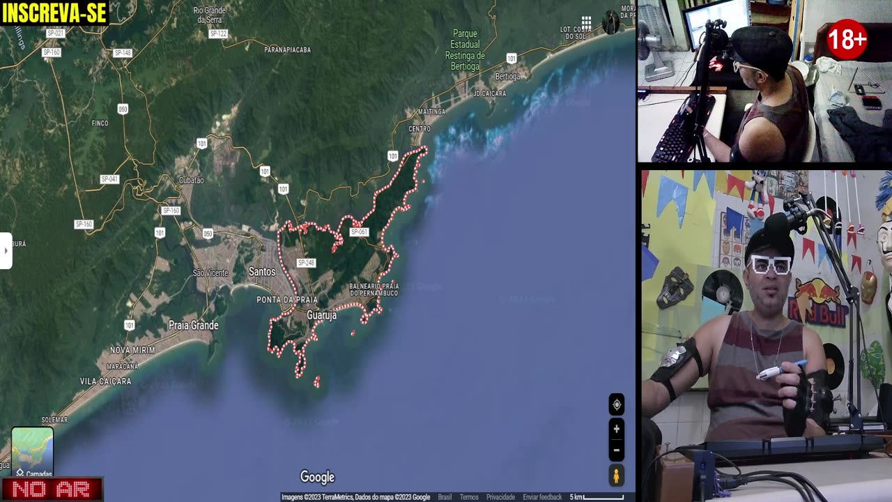Viewport: 892px width, 502px height.
Task: Click the Cubatão label
Action: pos(191,180)
